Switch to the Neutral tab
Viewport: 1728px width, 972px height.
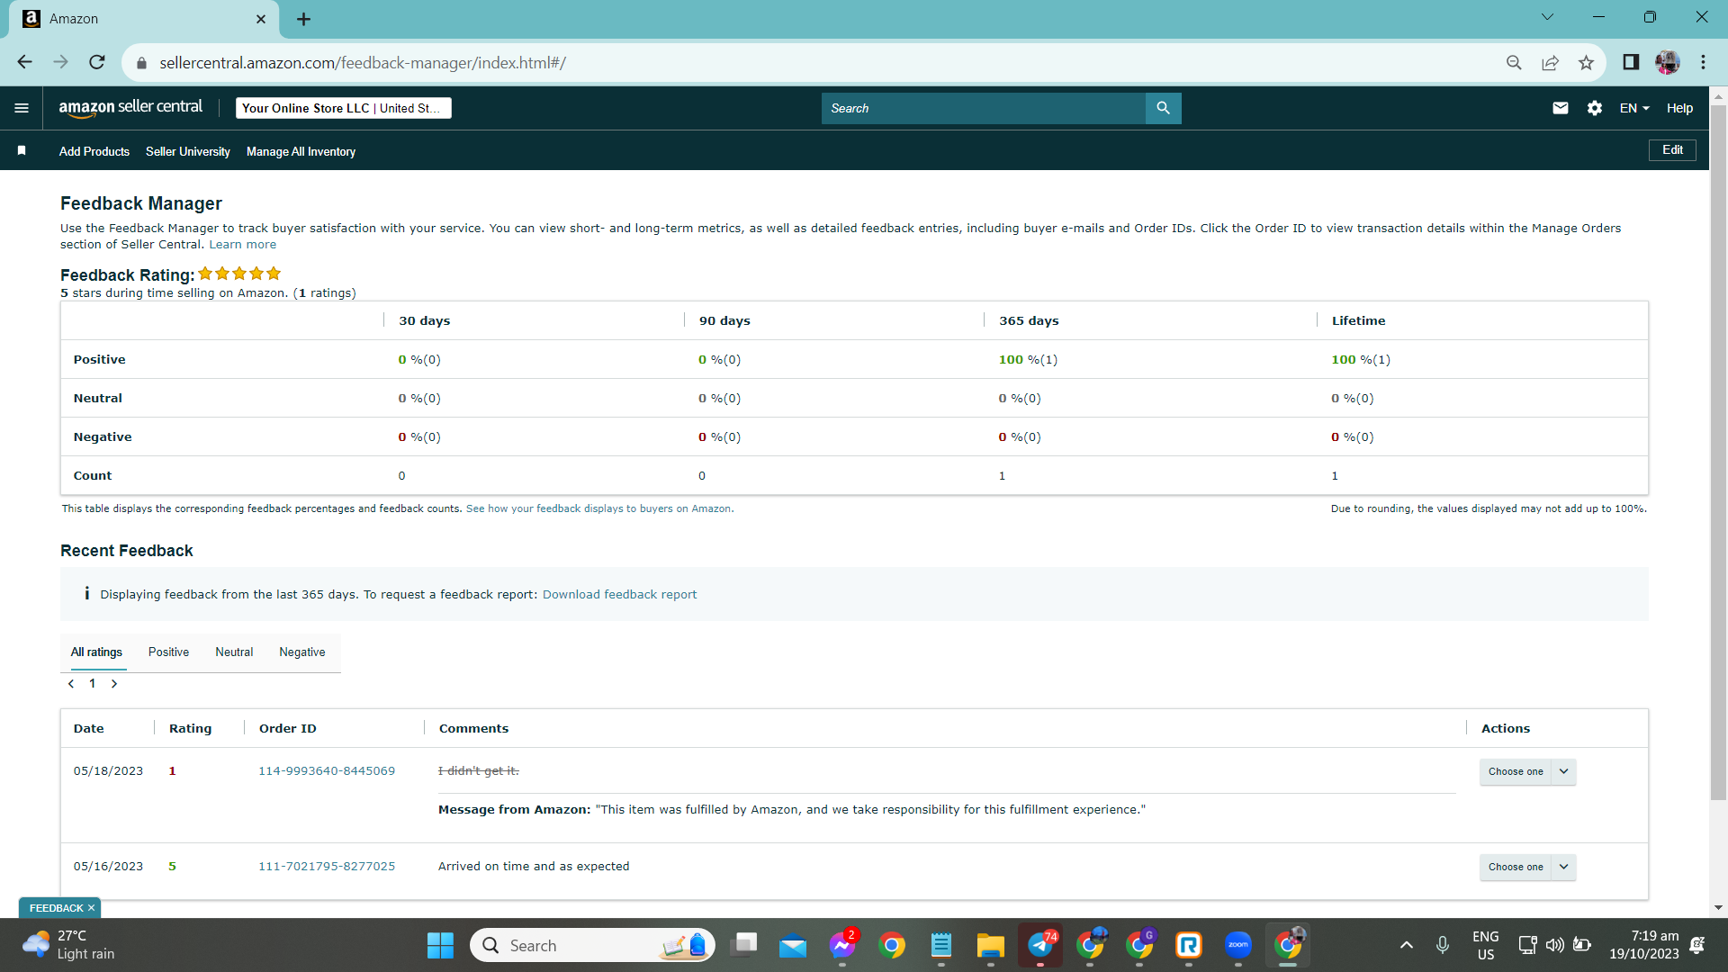pyautogui.click(x=234, y=652)
